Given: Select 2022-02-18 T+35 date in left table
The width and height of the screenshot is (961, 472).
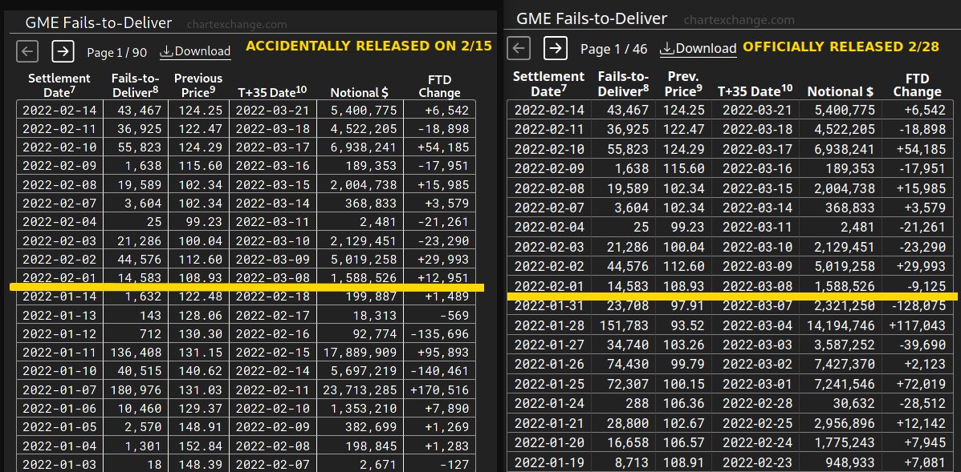Looking at the screenshot, I should click(273, 297).
